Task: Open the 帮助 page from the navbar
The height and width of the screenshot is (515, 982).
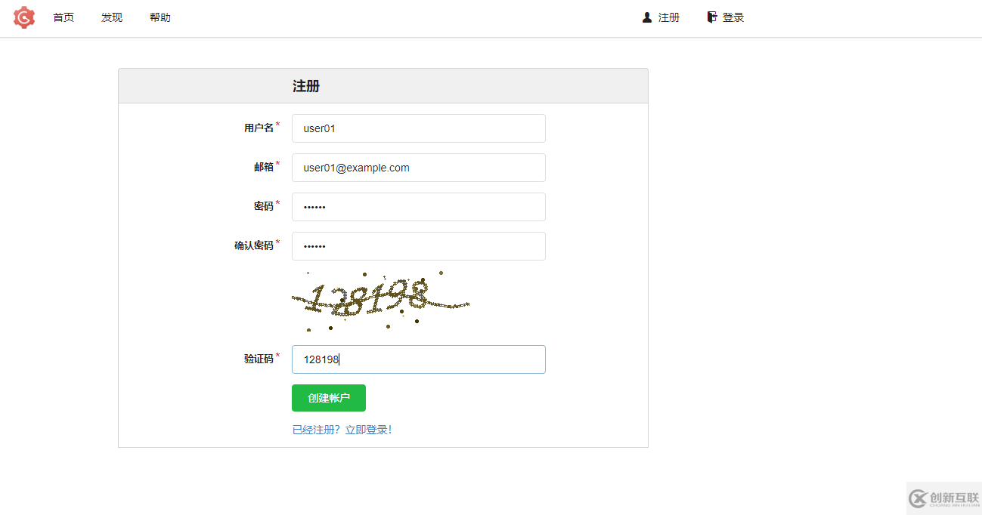Action: 160,17
